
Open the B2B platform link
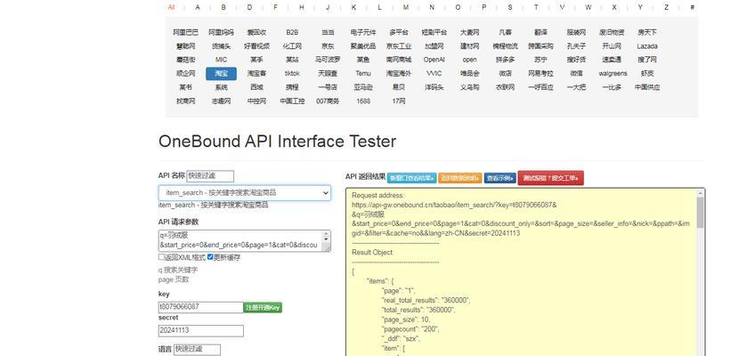click(292, 33)
